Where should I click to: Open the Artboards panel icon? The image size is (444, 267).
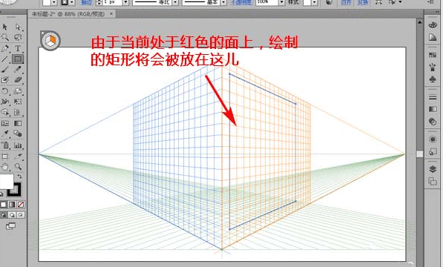click(432, 181)
